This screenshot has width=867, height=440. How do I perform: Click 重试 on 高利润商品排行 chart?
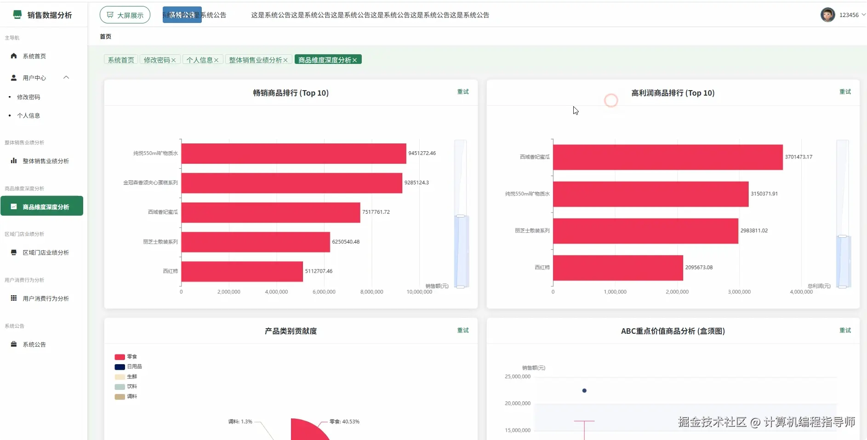[845, 92]
